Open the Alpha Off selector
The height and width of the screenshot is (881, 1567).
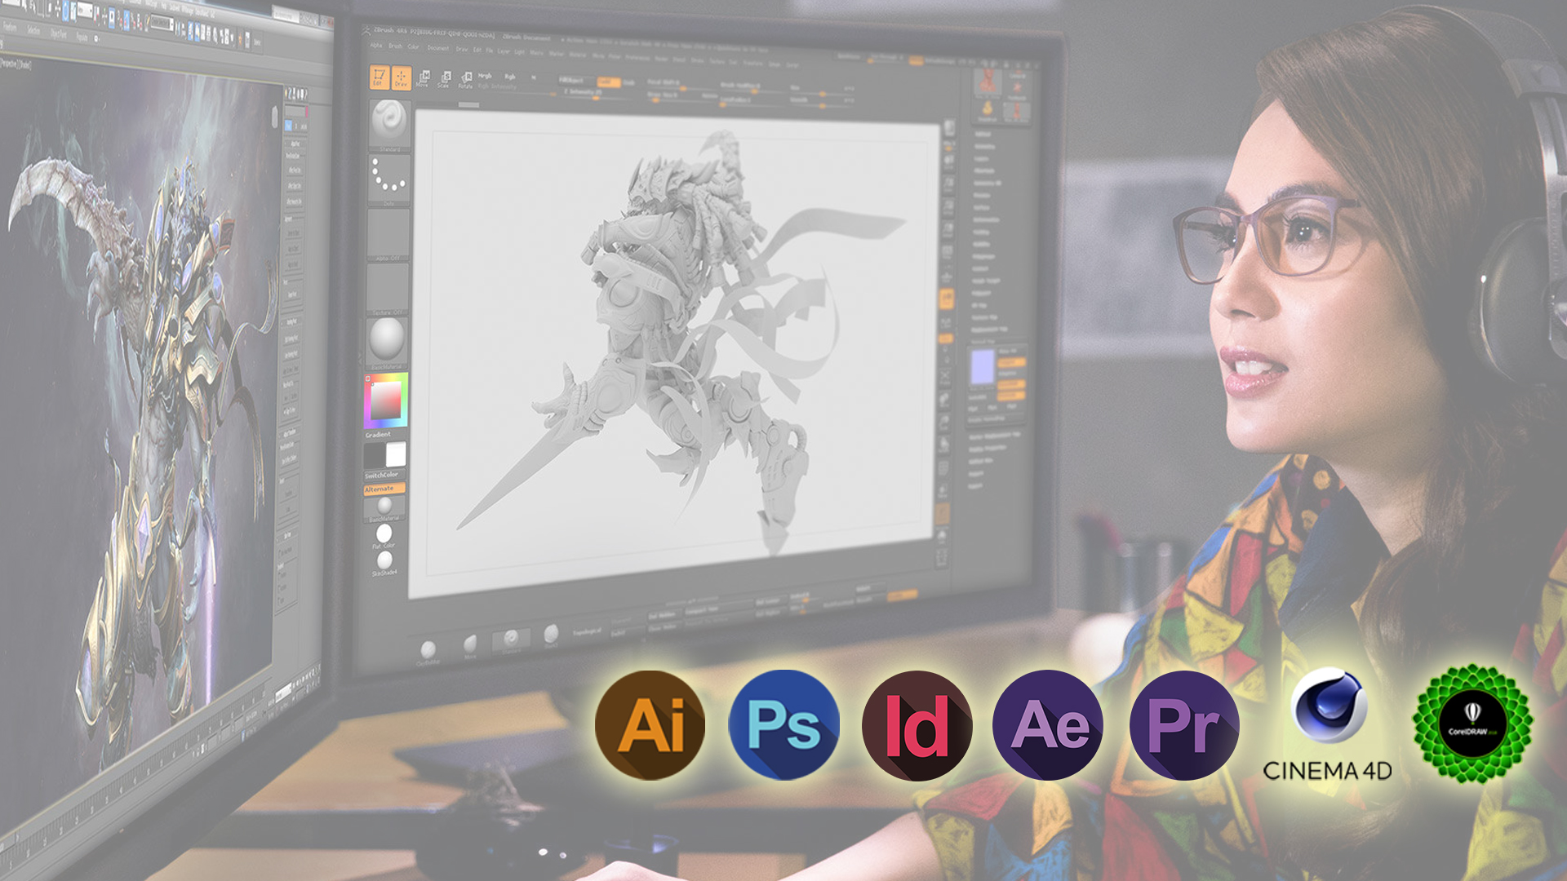[x=388, y=234]
